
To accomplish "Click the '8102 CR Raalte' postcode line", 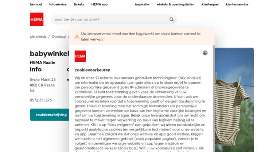I will pyautogui.click(x=42, y=85).
